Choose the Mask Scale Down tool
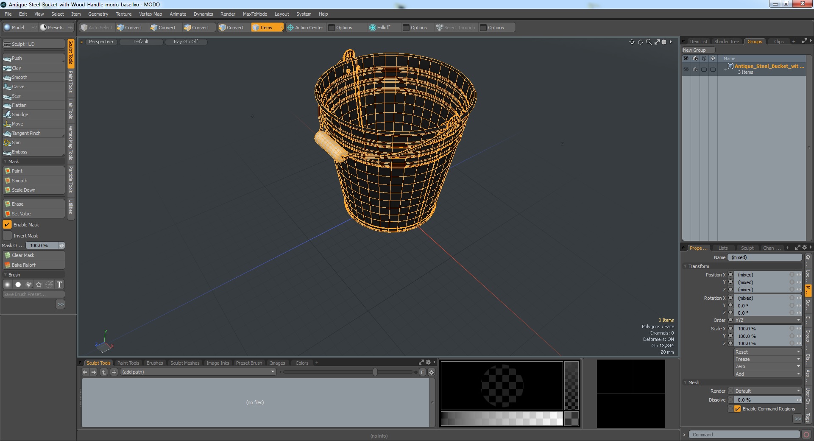The width and height of the screenshot is (814, 441). click(x=33, y=190)
